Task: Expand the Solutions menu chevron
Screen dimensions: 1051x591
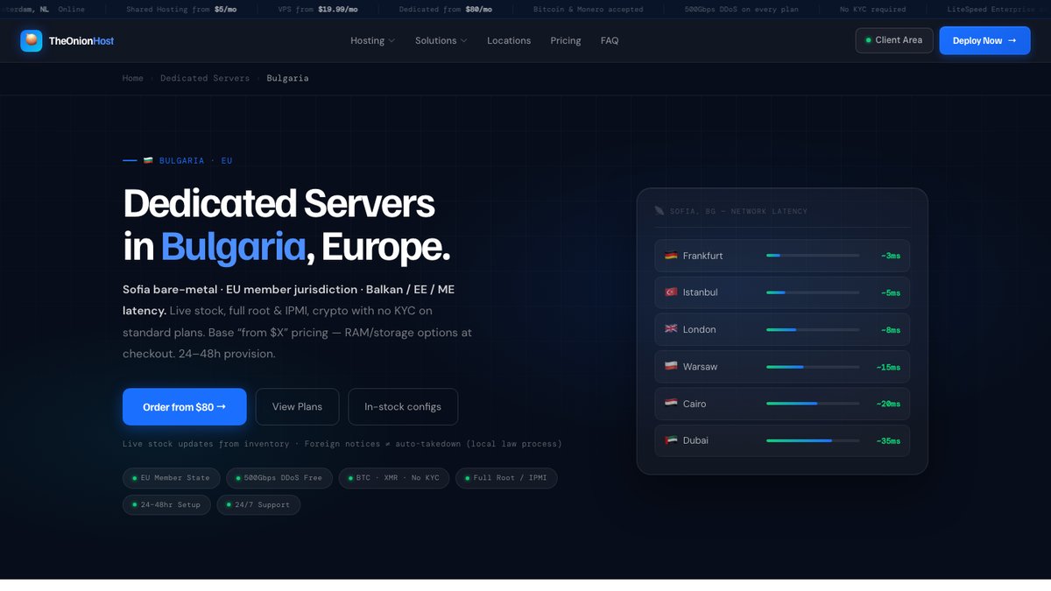Action: [463, 41]
